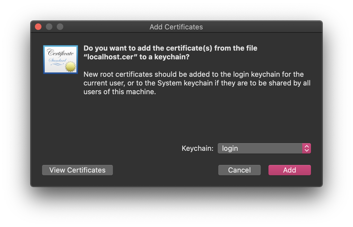The height and width of the screenshot is (227, 353).
Task: Click the pink up-down arrows of the Keychain selector
Action: pos(307,148)
